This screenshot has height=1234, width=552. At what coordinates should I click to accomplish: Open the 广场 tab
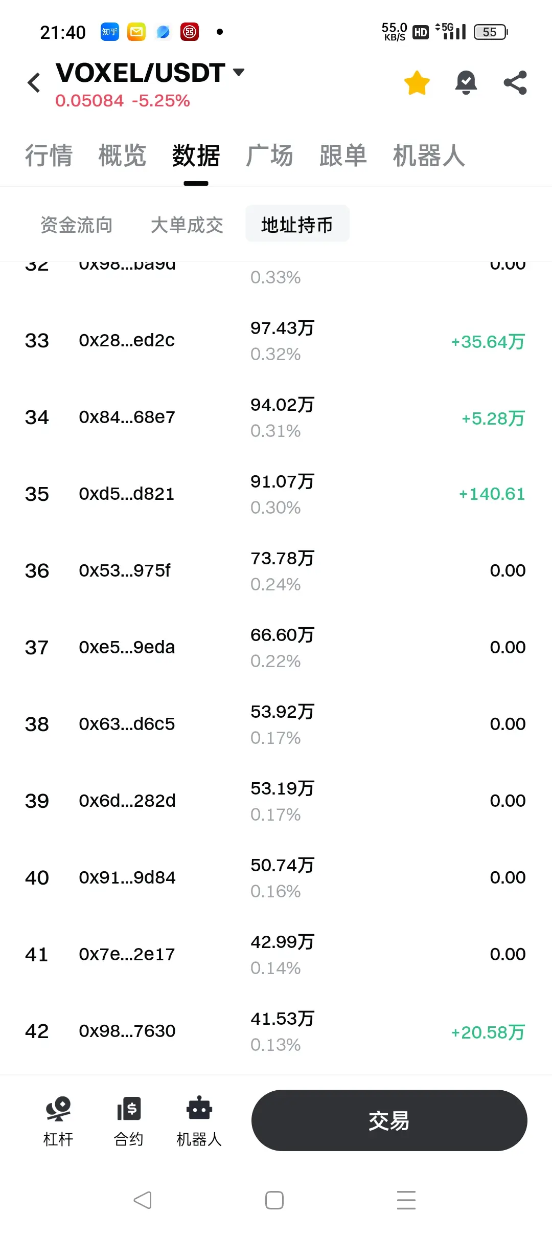(x=270, y=156)
